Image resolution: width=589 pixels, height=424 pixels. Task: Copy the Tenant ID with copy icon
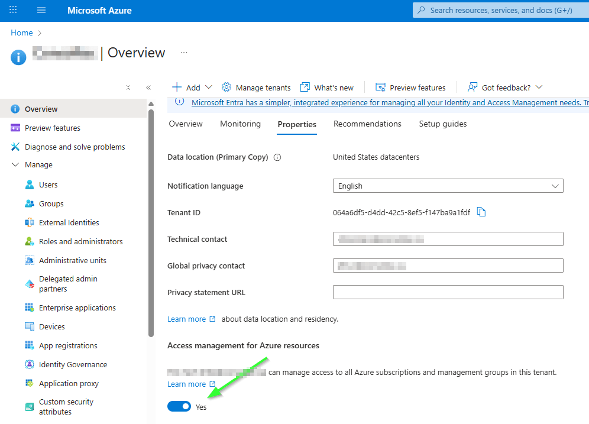pos(481,212)
